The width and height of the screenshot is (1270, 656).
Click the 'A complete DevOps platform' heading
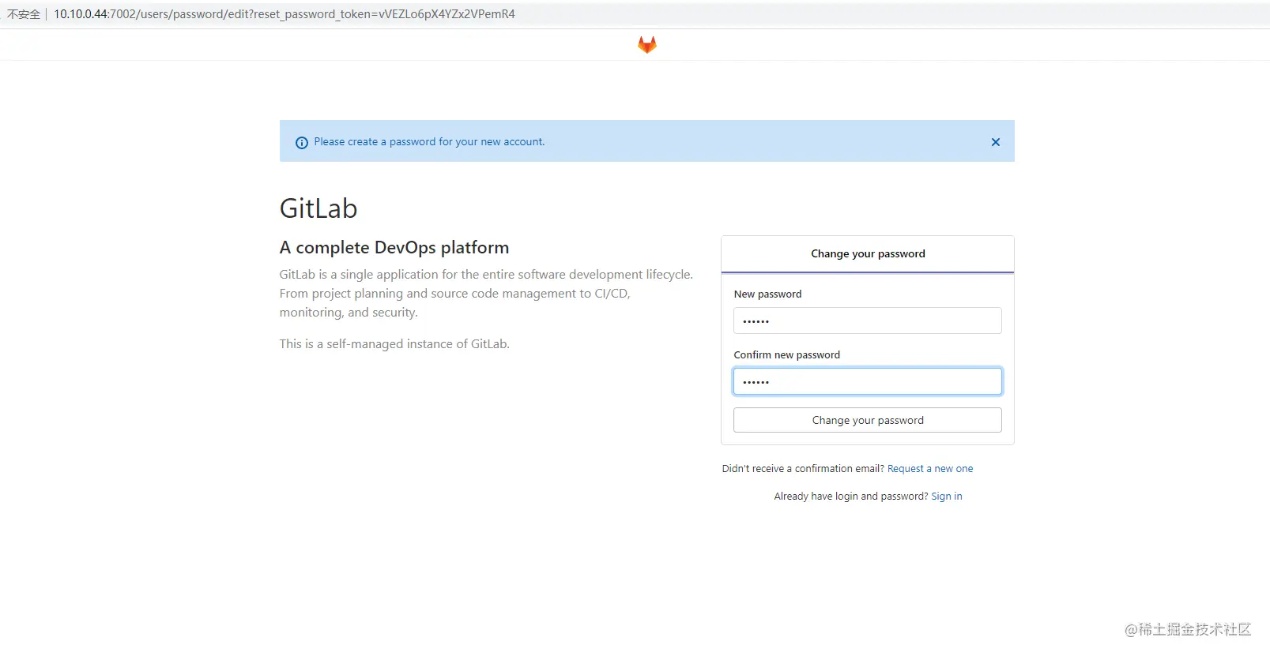tap(394, 248)
